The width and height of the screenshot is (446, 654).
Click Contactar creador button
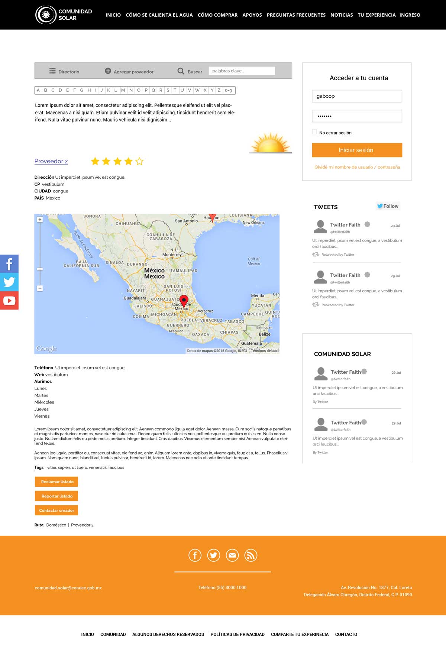[56, 510]
